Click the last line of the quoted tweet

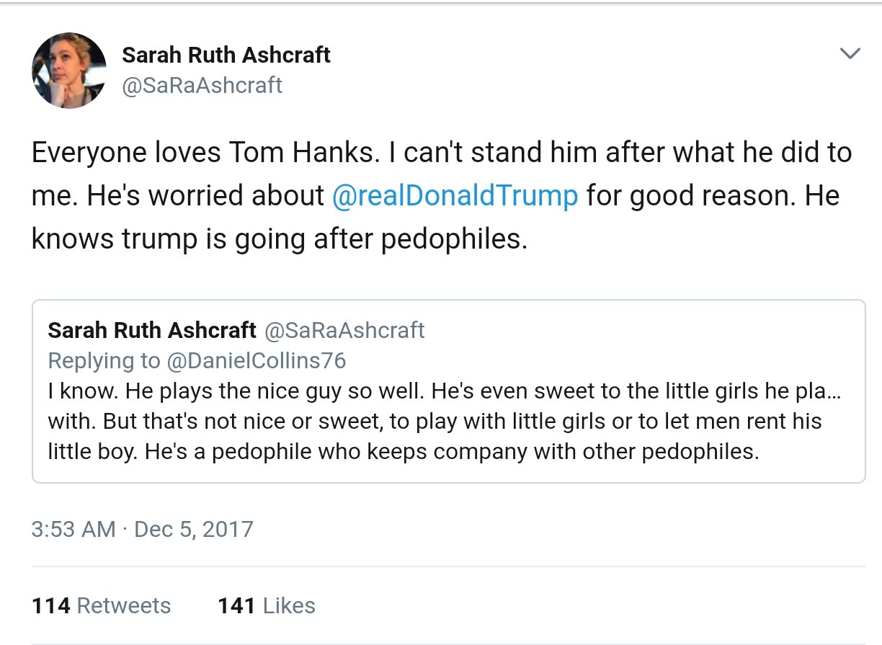click(404, 451)
